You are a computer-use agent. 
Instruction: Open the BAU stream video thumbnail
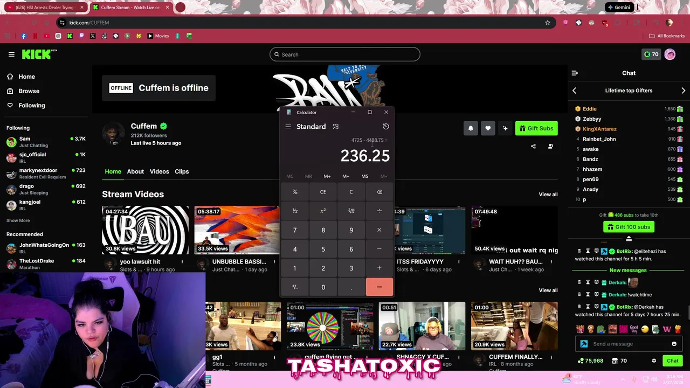146,230
